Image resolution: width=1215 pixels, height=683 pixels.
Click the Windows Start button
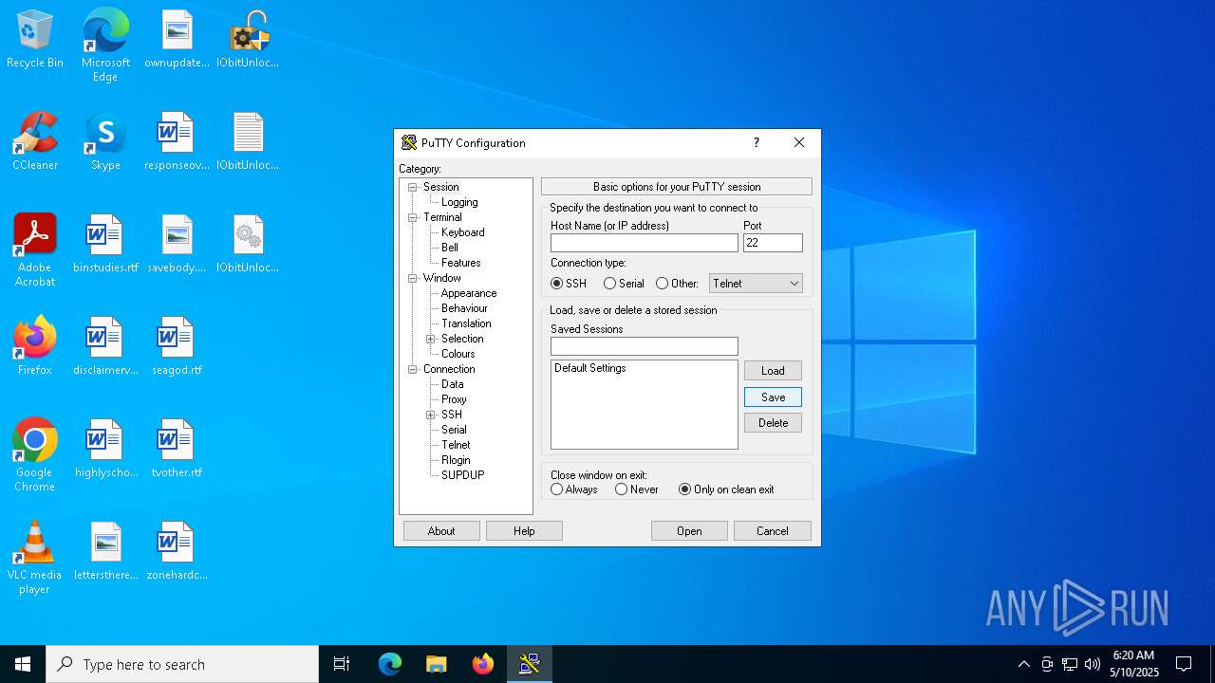pos(23,664)
